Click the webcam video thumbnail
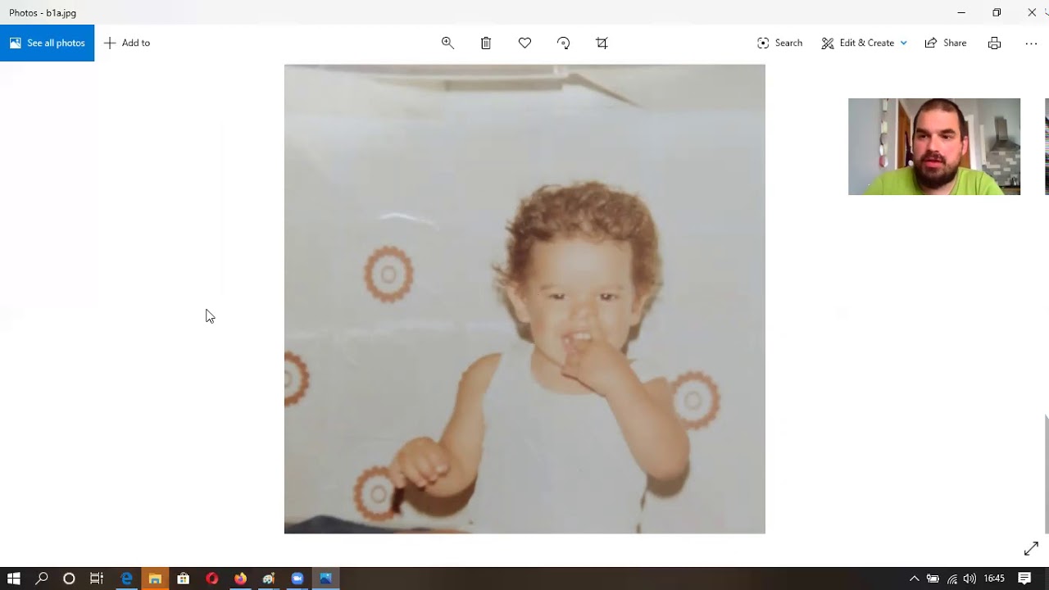Image resolution: width=1049 pixels, height=590 pixels. [x=934, y=147]
